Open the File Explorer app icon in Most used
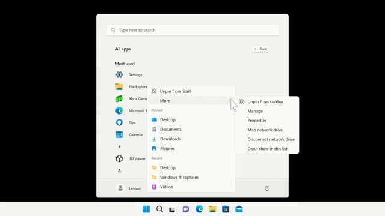The height and width of the screenshot is (216, 385). pos(119,86)
